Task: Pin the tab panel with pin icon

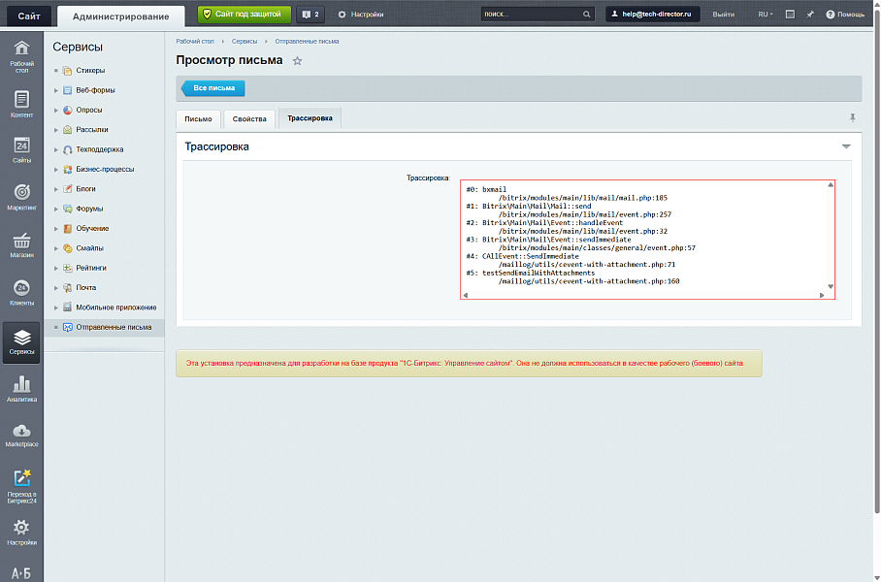Action: pos(853,117)
